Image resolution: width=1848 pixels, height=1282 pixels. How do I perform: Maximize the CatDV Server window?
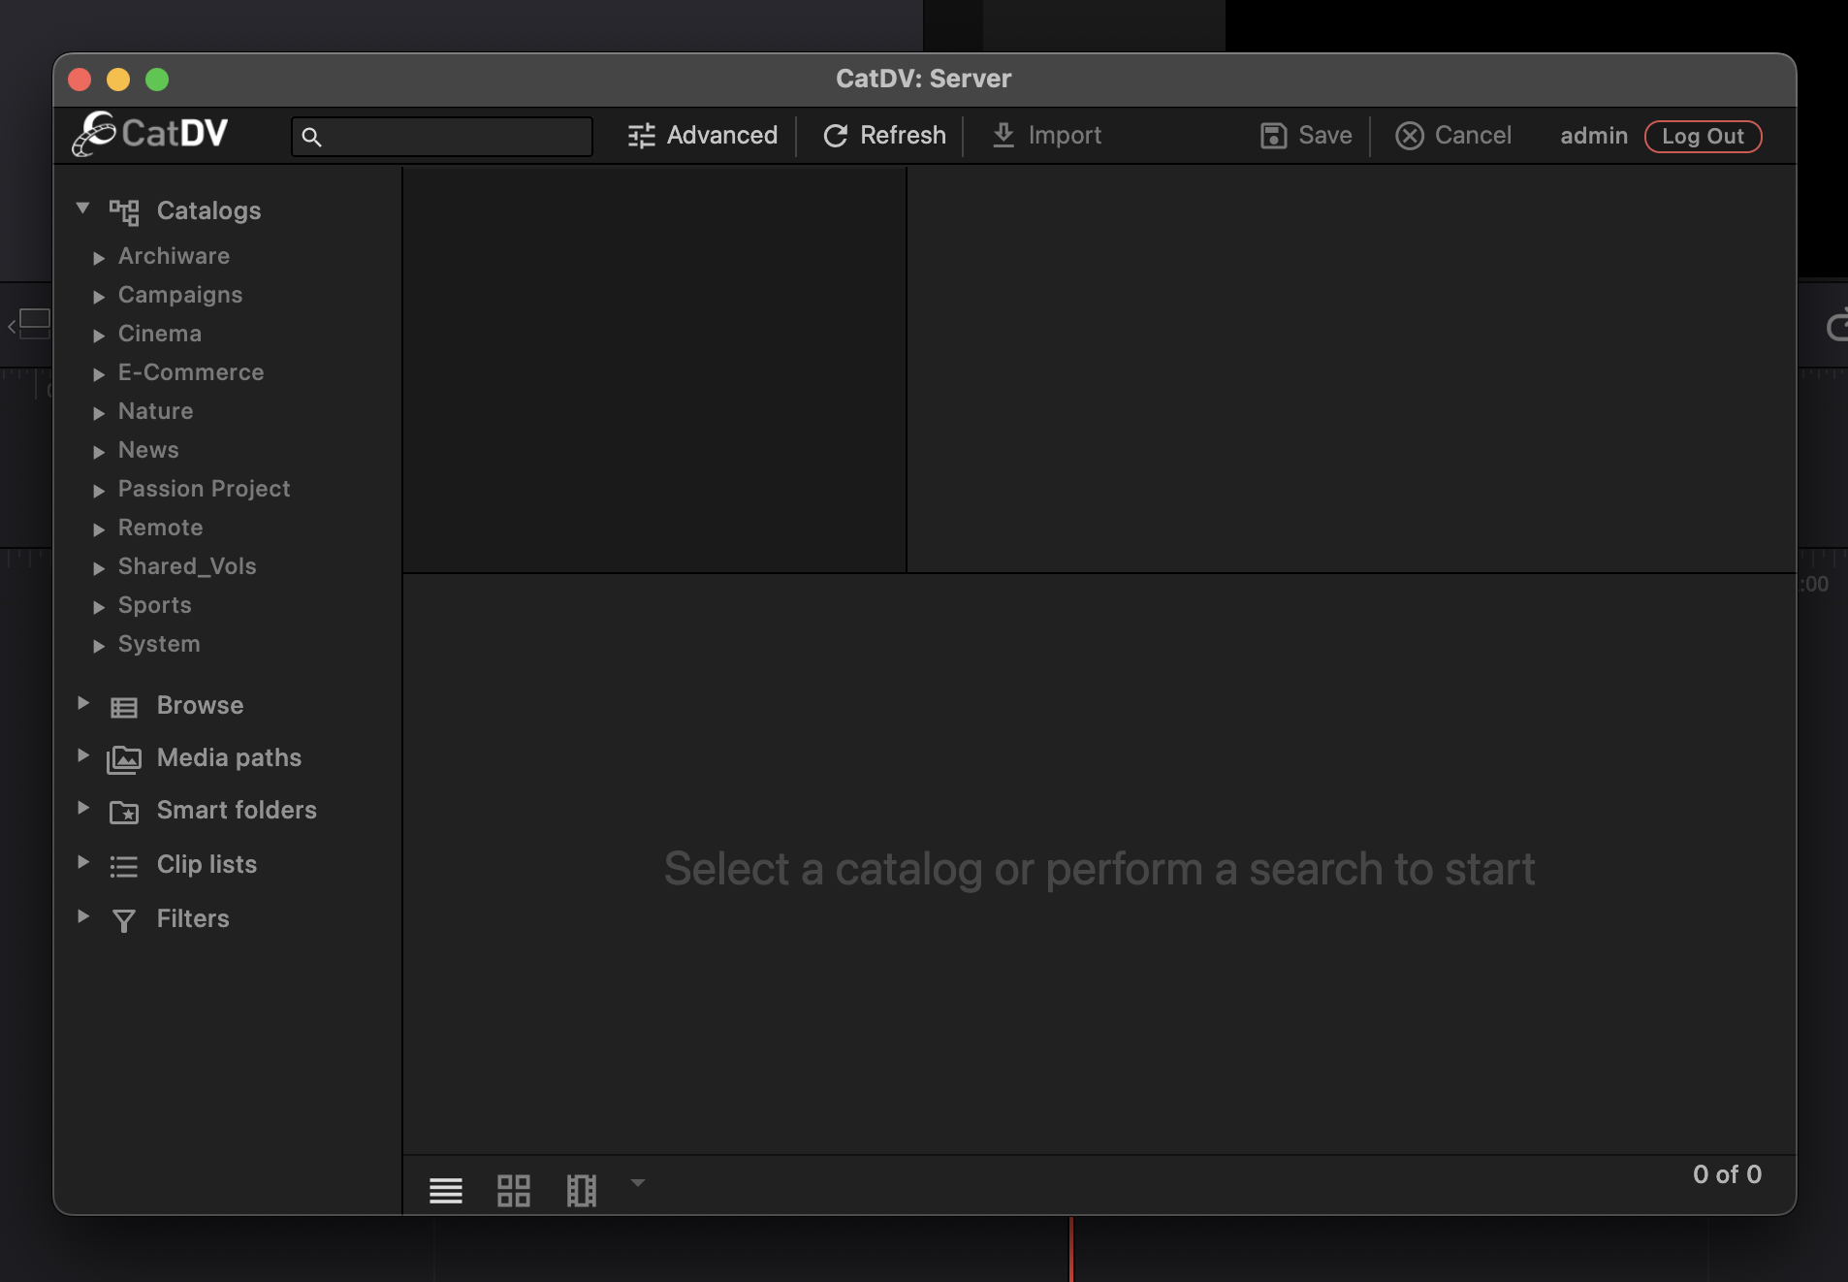tap(157, 80)
